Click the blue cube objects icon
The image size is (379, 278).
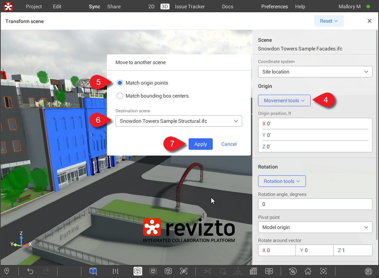93,271
